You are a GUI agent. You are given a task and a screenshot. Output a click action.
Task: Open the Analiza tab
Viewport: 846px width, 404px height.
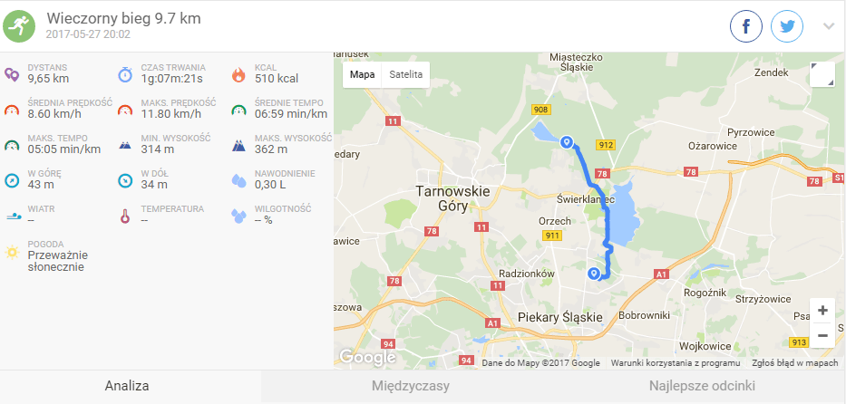tap(127, 386)
